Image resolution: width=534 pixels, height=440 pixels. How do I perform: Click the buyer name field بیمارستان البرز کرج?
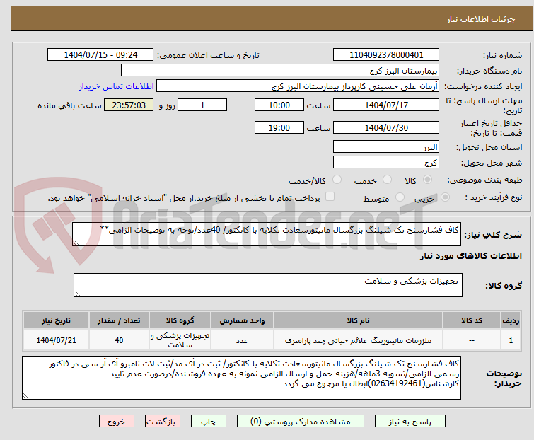click(280, 71)
